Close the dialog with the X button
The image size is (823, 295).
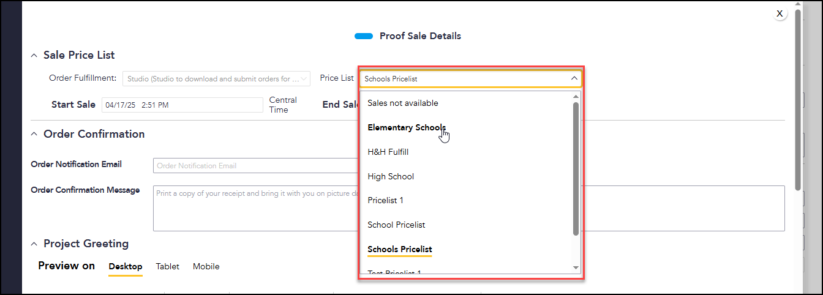[780, 13]
